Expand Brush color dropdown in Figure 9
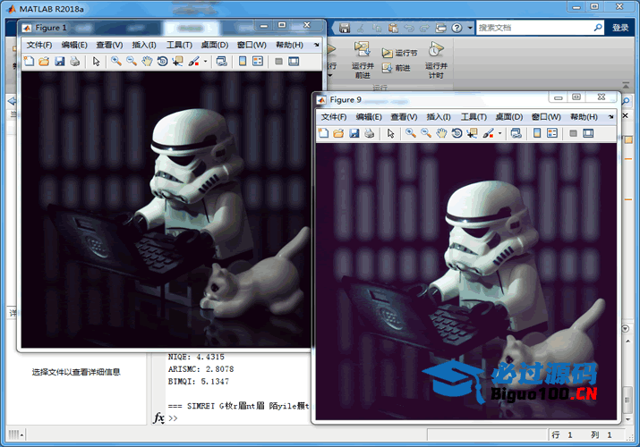Screen dimensions: 640x447 [499, 133]
